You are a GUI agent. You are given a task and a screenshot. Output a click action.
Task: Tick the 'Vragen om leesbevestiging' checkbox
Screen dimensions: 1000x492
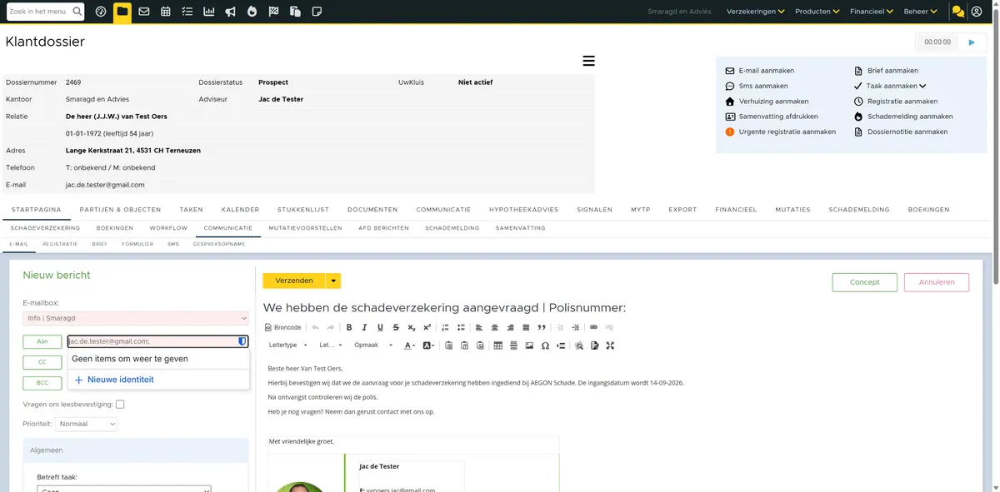pyautogui.click(x=120, y=405)
